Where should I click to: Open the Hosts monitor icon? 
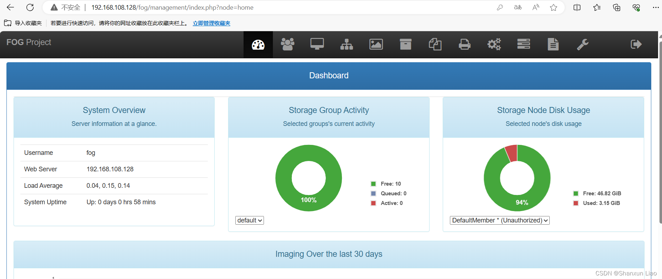[x=317, y=44]
